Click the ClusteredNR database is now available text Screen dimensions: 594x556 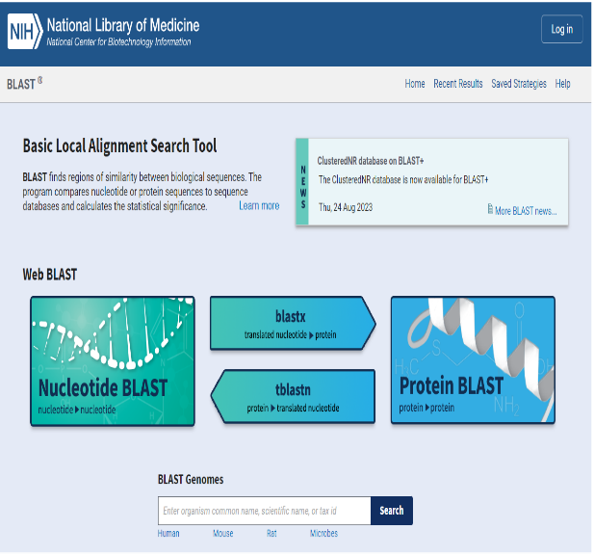click(403, 179)
